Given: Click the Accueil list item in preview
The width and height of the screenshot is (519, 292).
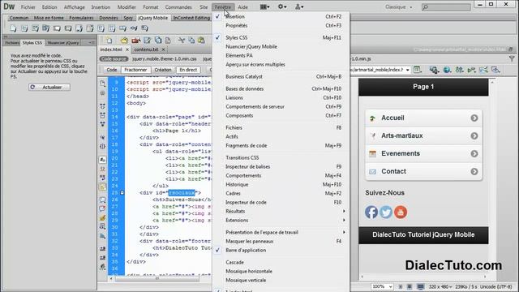Looking at the screenshot, I should pos(423,118).
